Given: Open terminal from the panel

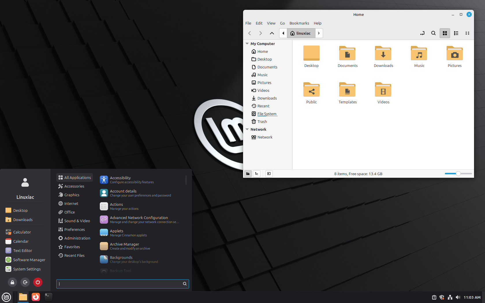Looking at the screenshot, I should (x=48, y=297).
